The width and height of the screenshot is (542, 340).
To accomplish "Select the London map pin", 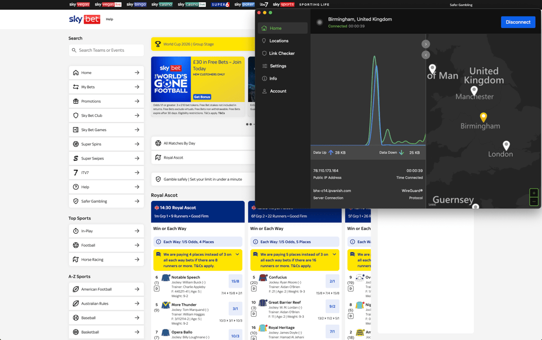I will coord(506,145).
